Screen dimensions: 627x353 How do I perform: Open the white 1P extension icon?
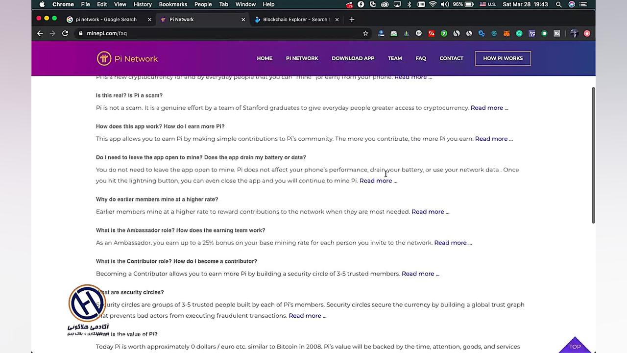[x=418, y=33]
